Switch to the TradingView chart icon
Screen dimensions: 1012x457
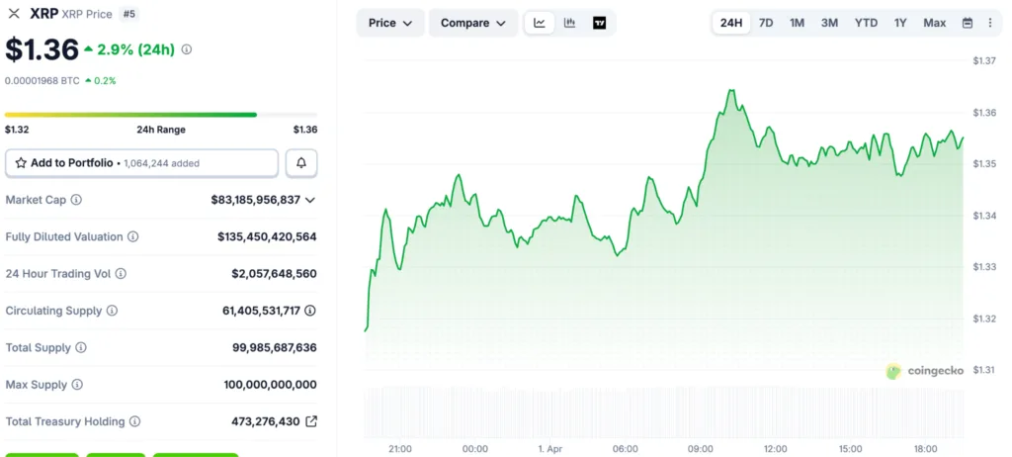click(600, 23)
